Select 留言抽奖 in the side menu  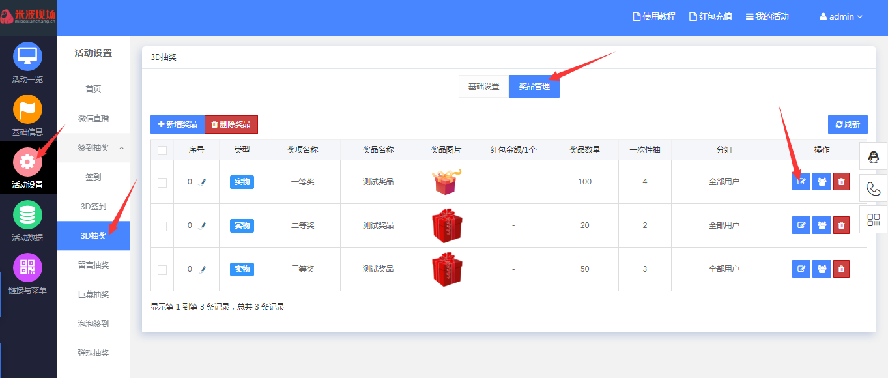click(x=93, y=265)
